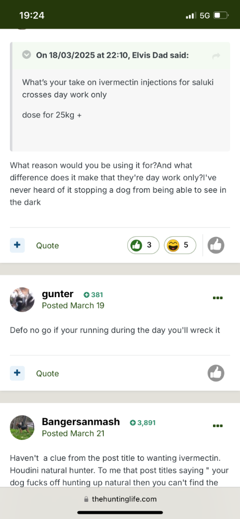View Bangersanmash 3,891 reputation badge
Image resolution: width=240 pixels, height=519 pixels.
pyautogui.click(x=142, y=423)
